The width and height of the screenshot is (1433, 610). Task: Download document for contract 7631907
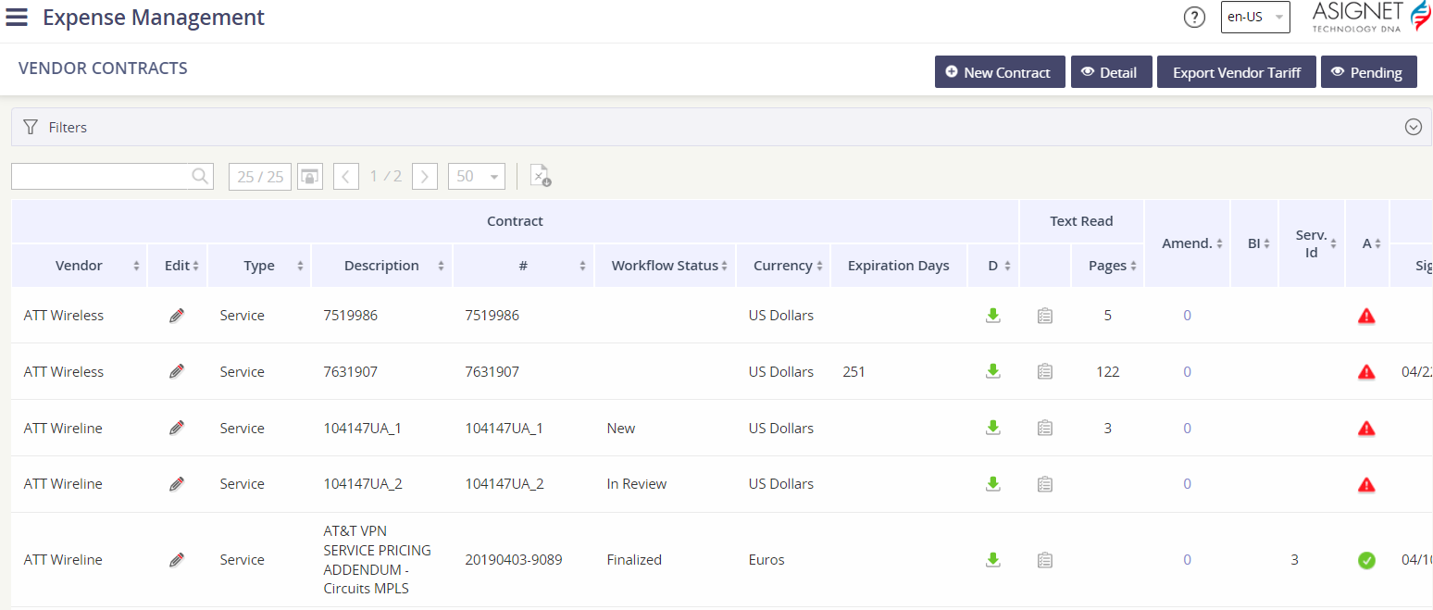coord(993,372)
